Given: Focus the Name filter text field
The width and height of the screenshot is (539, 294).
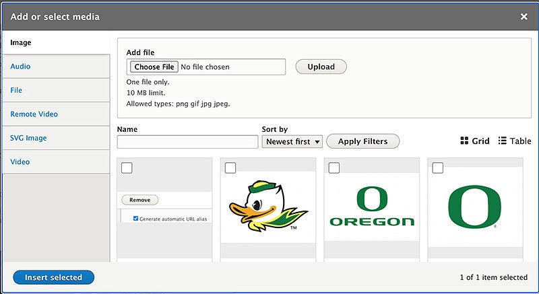Looking at the screenshot, I should [187, 142].
